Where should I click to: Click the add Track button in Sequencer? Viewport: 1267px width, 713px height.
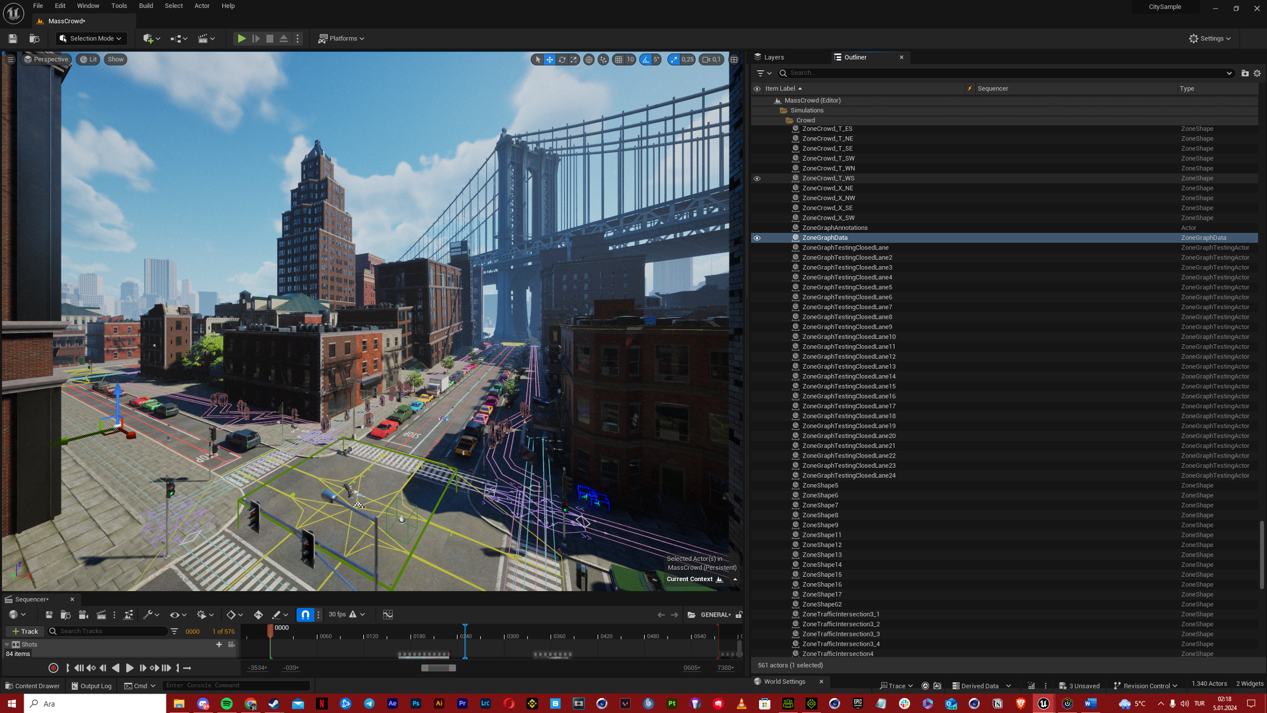25,631
